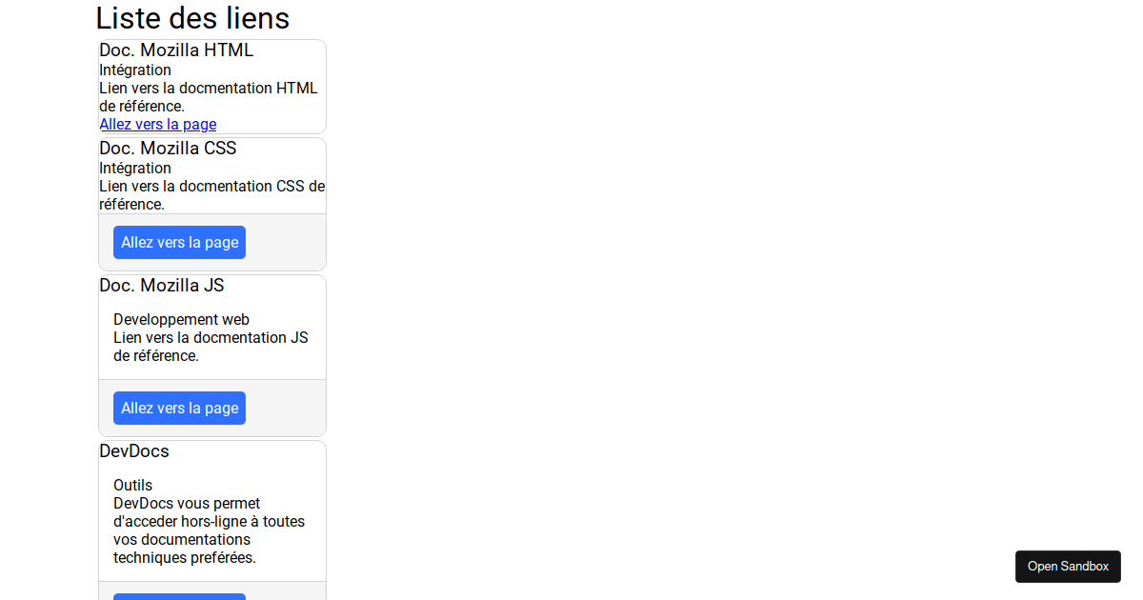
Task: Click 'Intégration' category in the Mozilla CSS card
Action: click(x=135, y=169)
